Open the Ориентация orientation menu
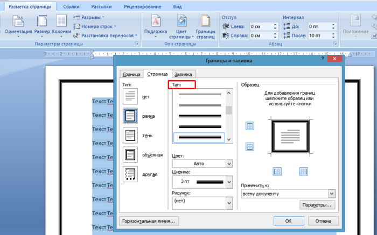This screenshot has width=377, height=235. [18, 26]
